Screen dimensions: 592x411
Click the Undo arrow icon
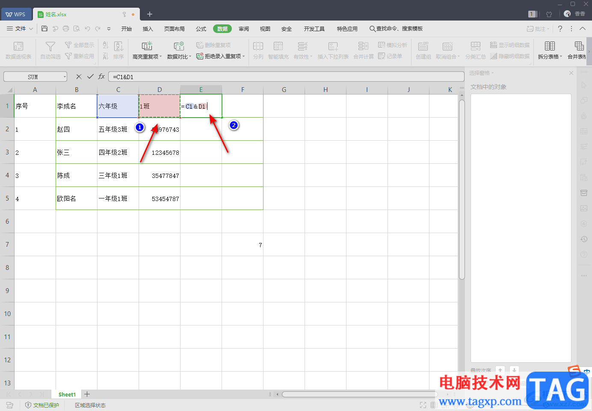(87, 29)
